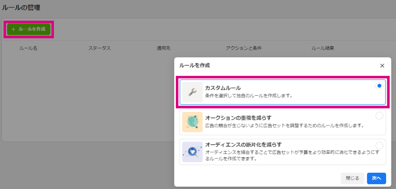Select the オーディエンスの断片化を減らす radio button
The image size is (396, 189).
coord(379,146)
